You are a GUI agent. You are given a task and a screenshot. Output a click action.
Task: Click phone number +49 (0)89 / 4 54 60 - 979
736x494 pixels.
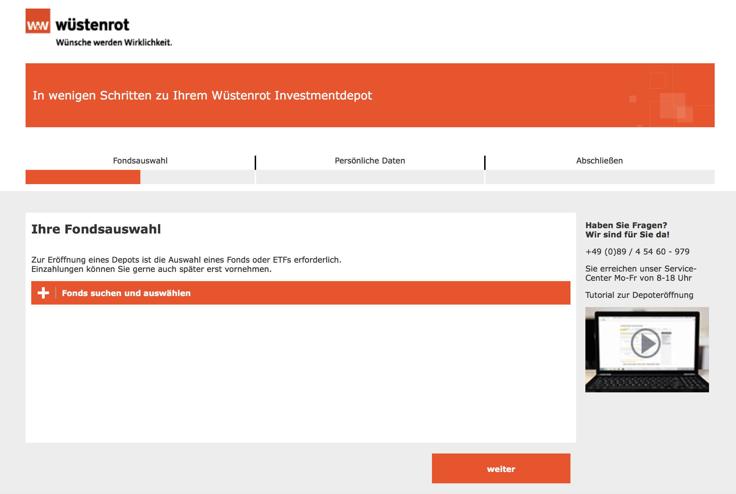(x=637, y=252)
